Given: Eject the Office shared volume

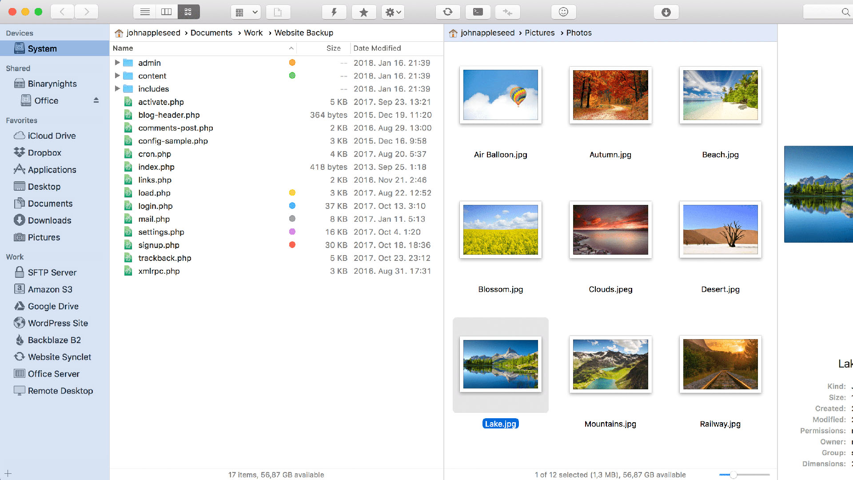Looking at the screenshot, I should click(96, 100).
